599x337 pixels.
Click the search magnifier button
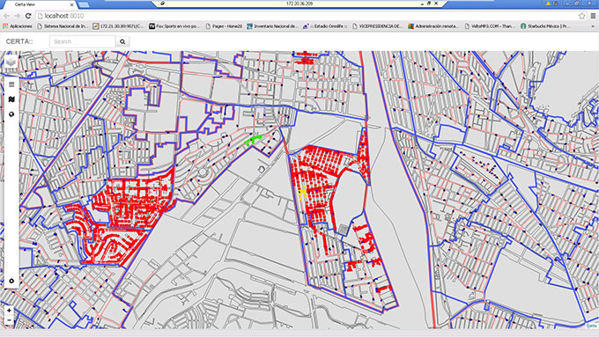pyautogui.click(x=122, y=41)
